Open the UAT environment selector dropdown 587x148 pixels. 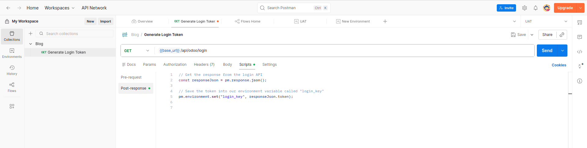[x=546, y=21]
